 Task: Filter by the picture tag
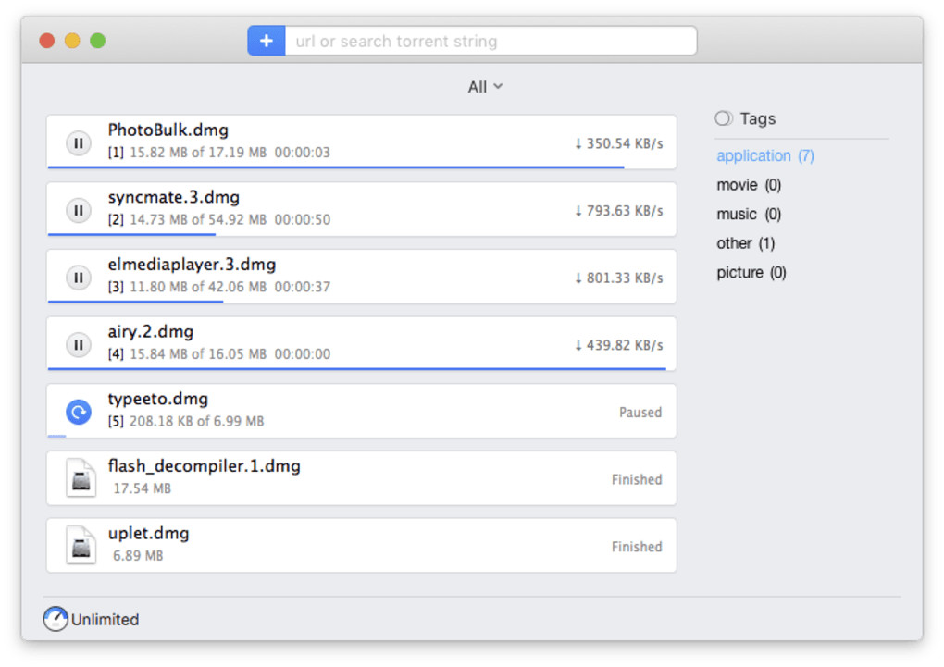751,273
